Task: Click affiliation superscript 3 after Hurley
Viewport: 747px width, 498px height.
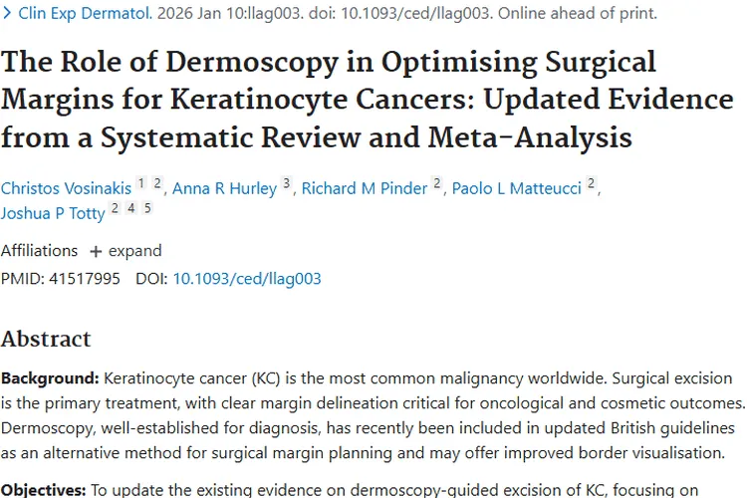Action: pyautogui.click(x=287, y=183)
